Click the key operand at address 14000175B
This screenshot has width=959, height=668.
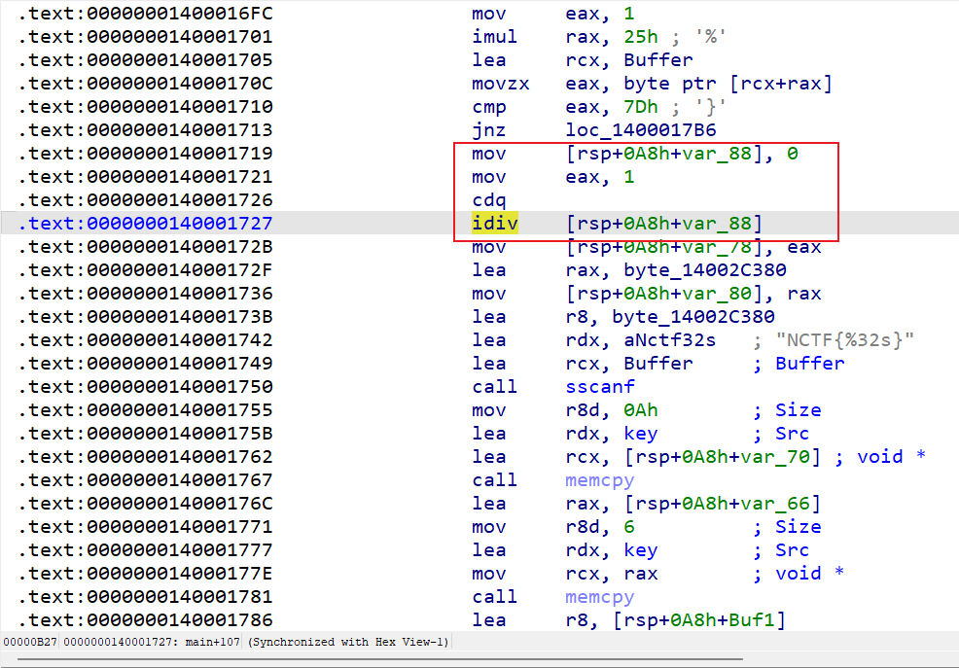tap(640, 434)
